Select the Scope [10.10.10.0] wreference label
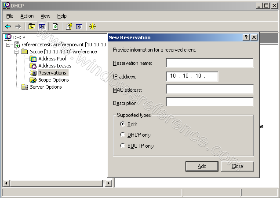 (x=63, y=52)
